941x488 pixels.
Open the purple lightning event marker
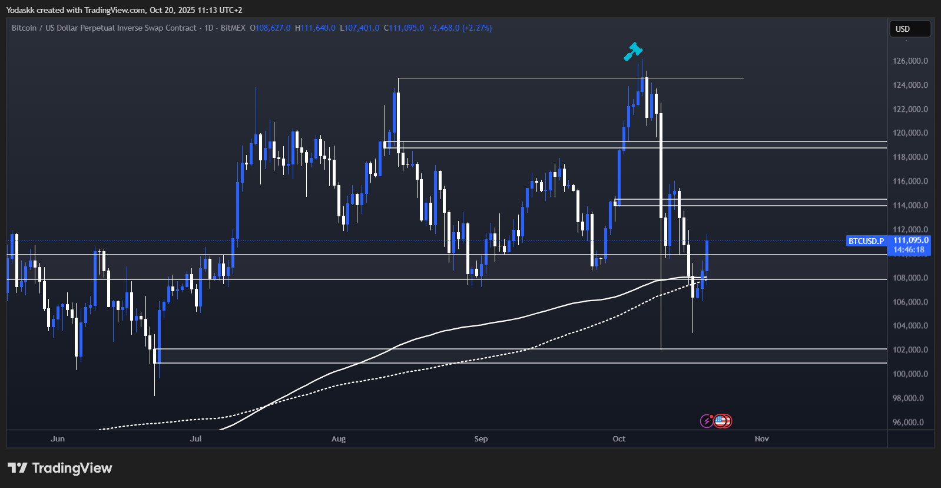pos(706,421)
